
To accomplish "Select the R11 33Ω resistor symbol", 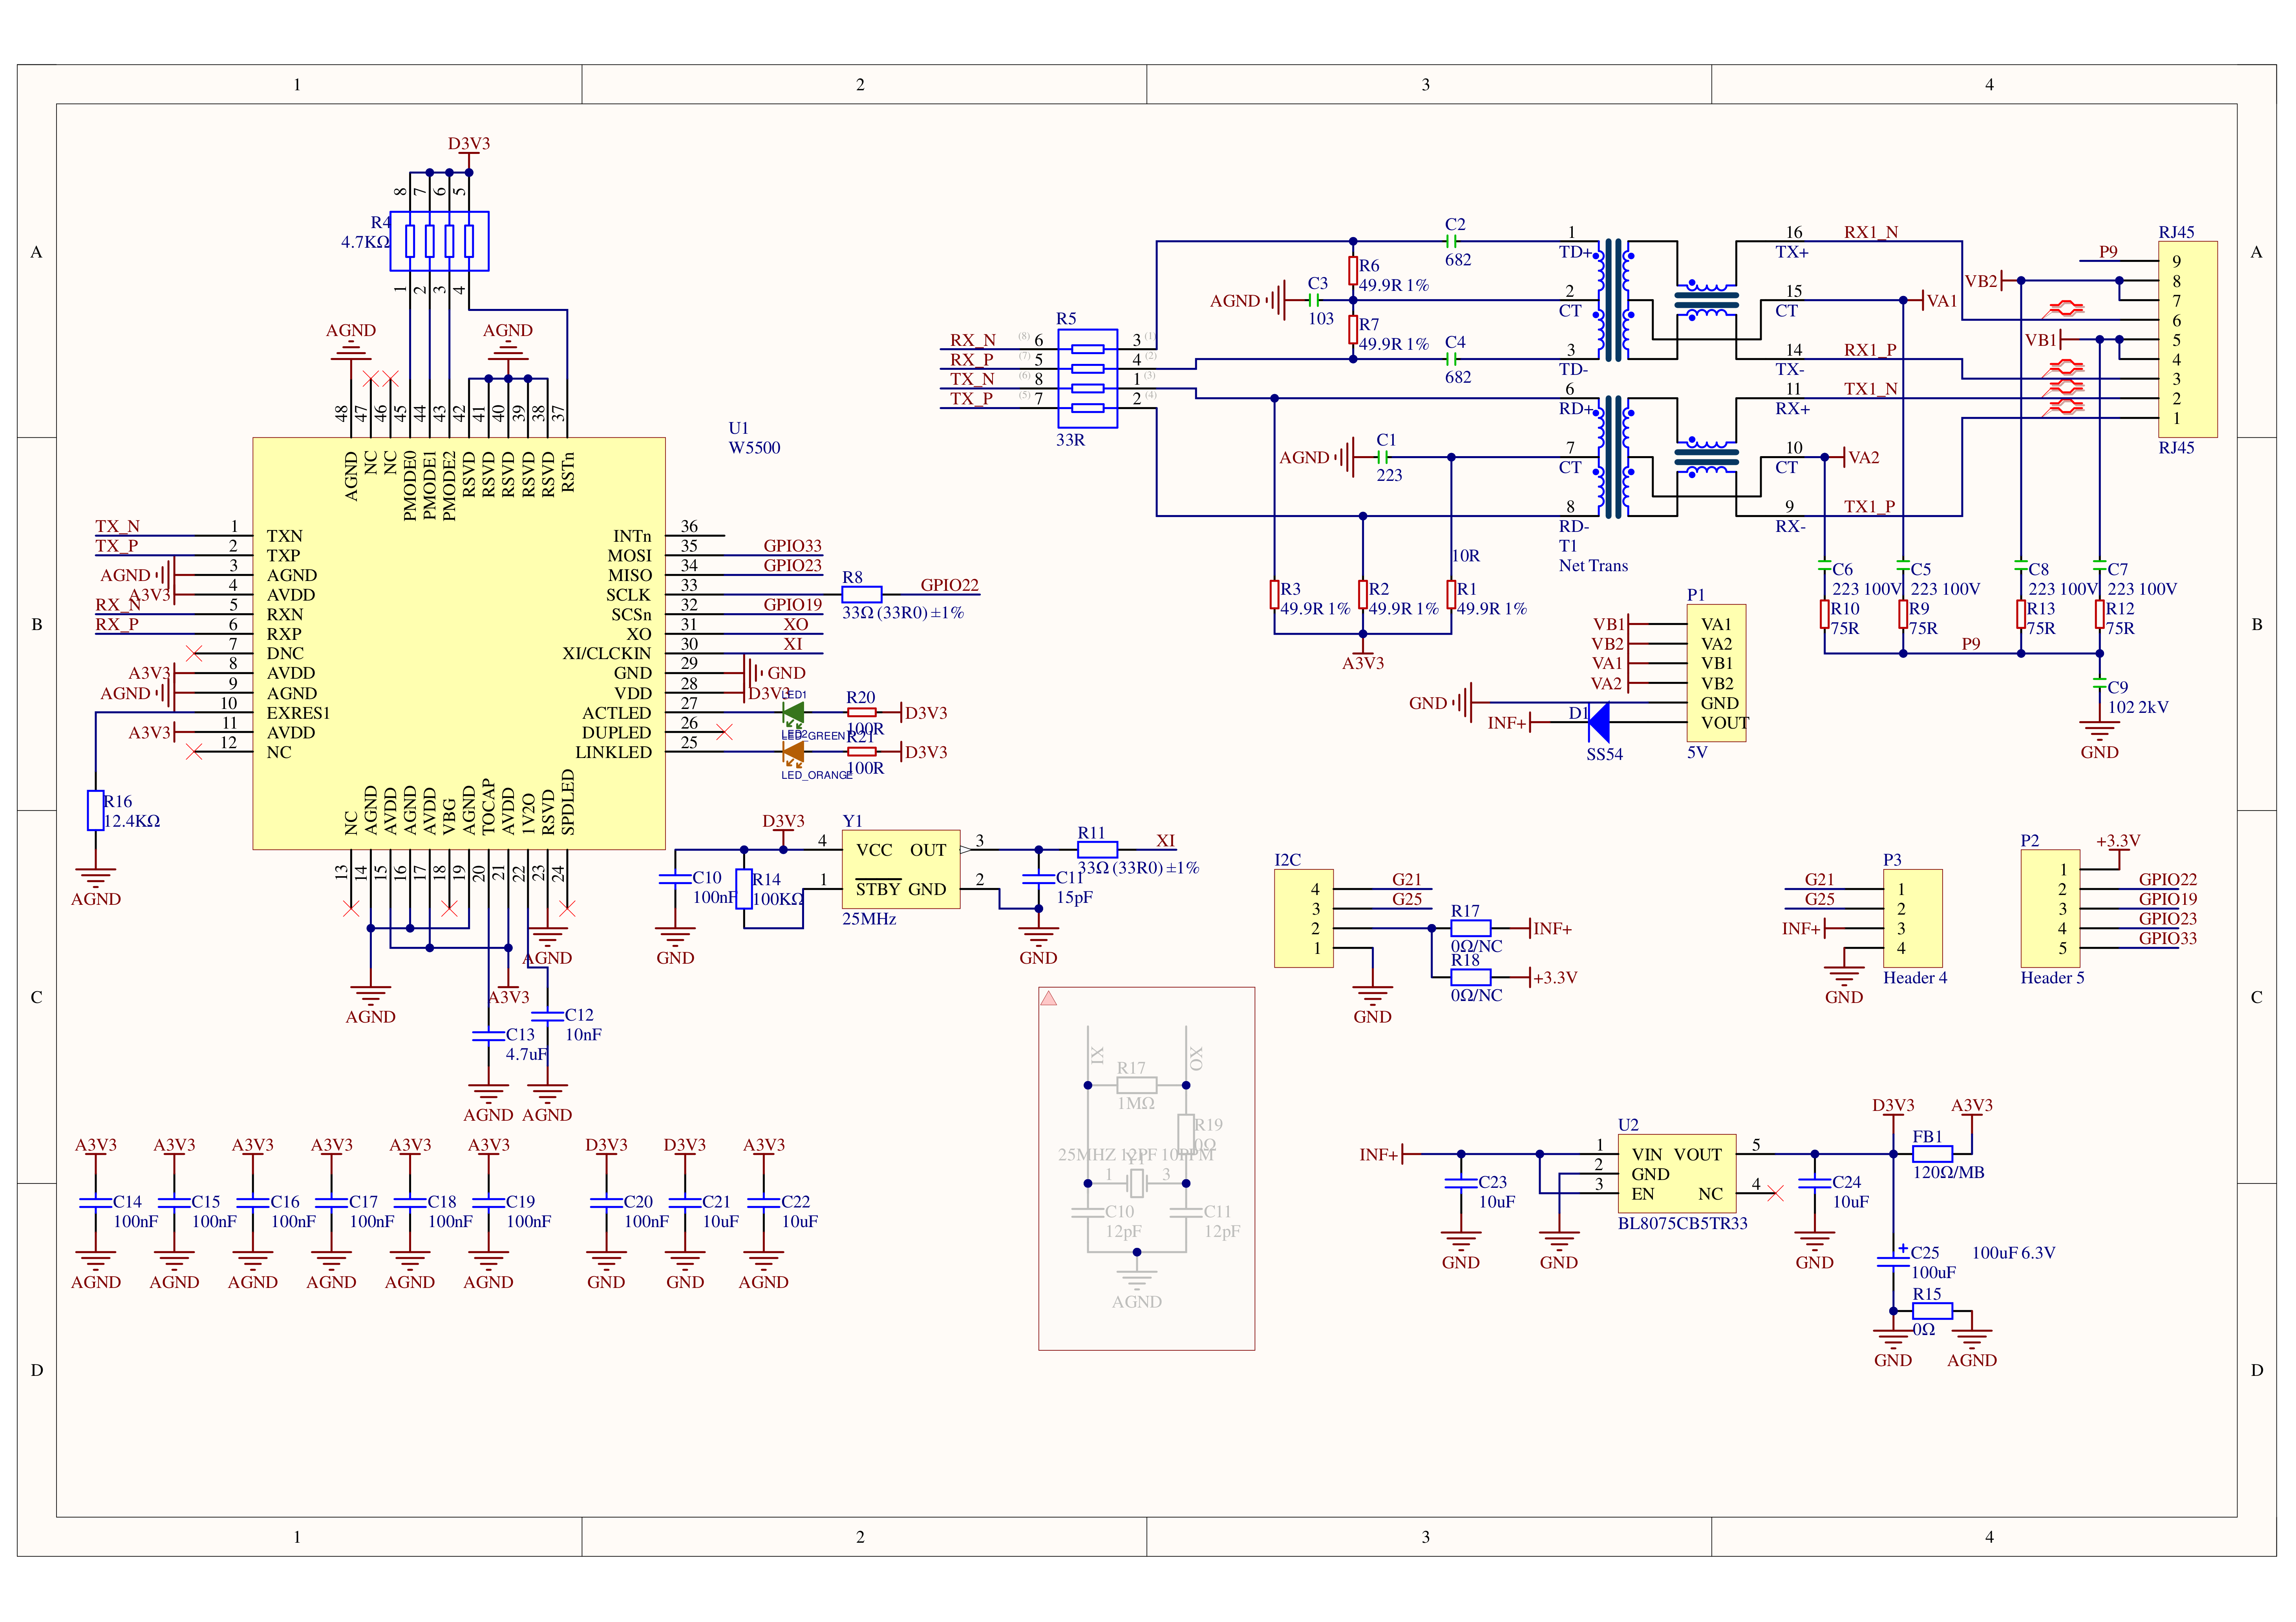I will tap(1097, 849).
